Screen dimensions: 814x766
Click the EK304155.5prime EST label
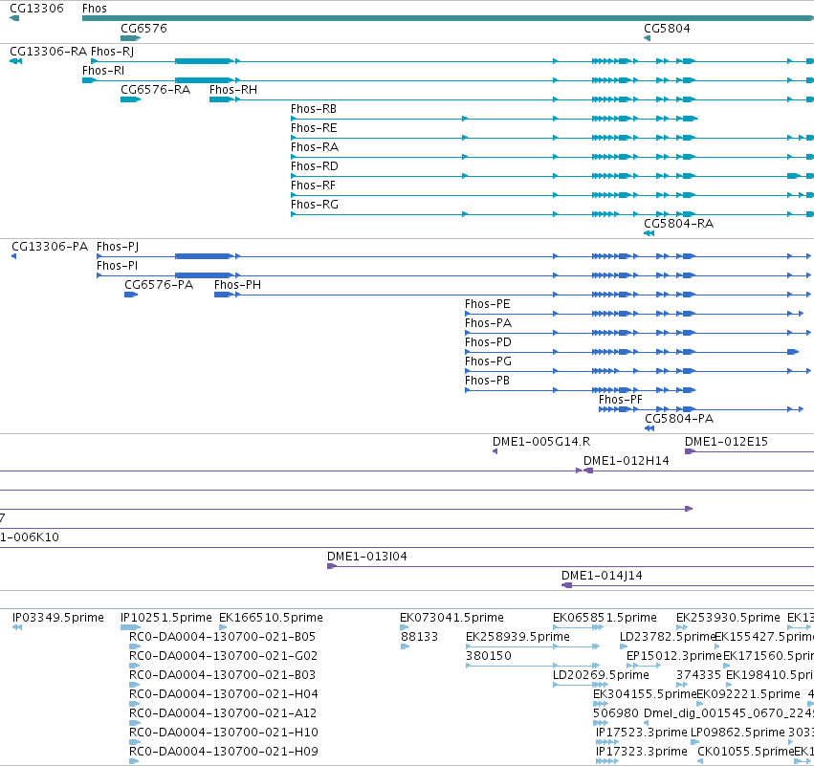click(645, 694)
